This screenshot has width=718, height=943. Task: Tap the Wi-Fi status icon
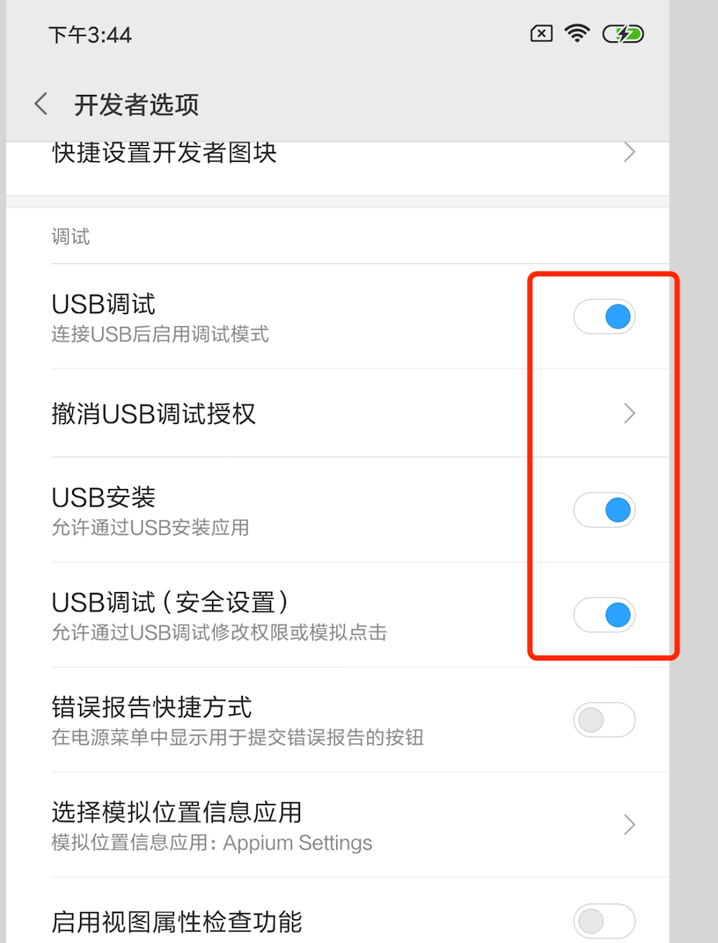[577, 33]
